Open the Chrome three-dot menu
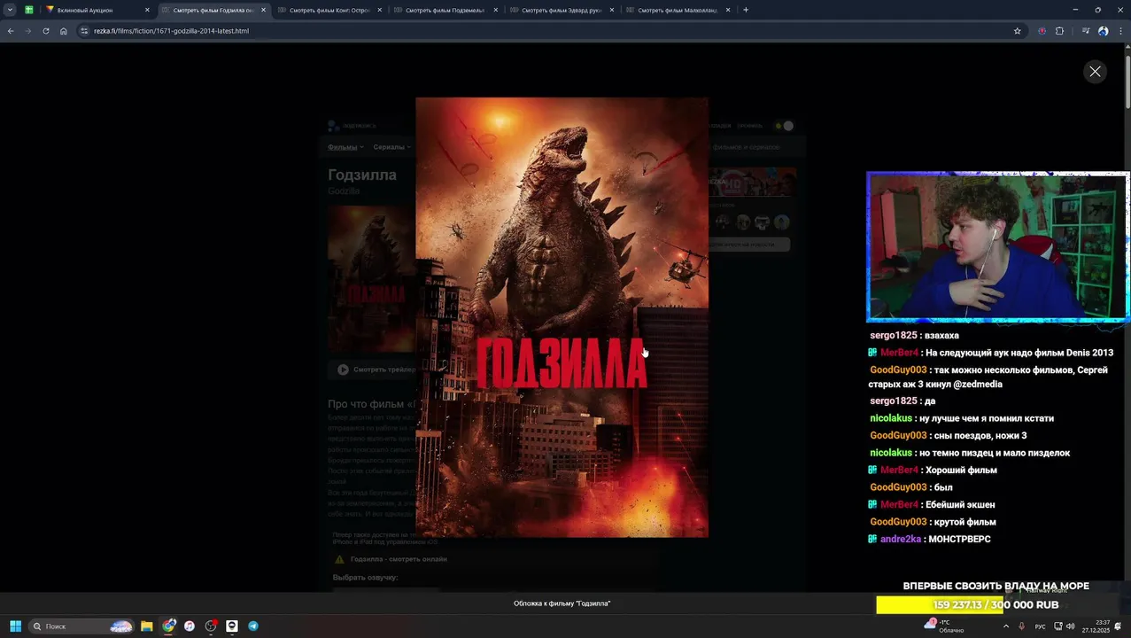The width and height of the screenshot is (1131, 638). [x=1119, y=31]
